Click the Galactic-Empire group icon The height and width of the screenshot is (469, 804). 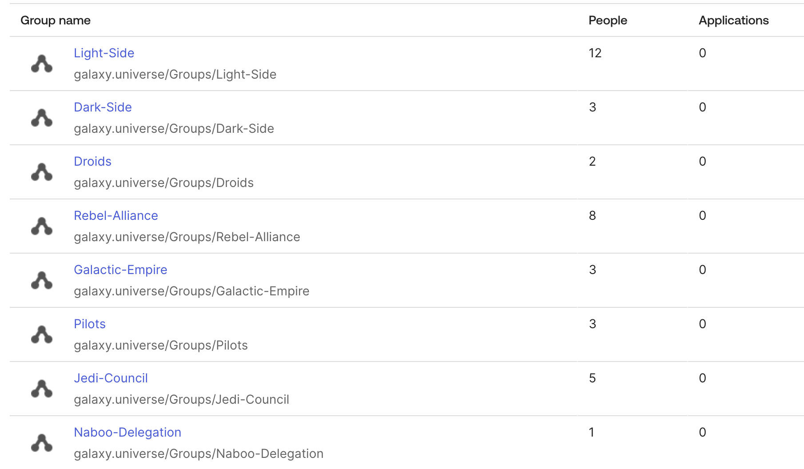41,280
